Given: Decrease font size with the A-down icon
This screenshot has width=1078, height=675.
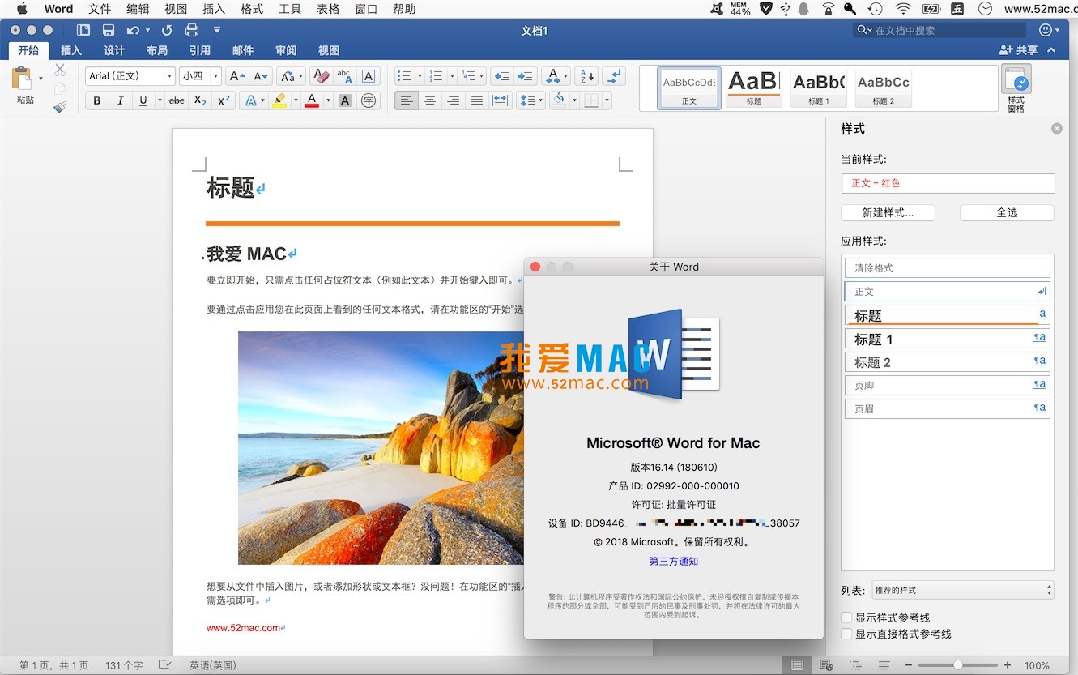Looking at the screenshot, I should 260,76.
